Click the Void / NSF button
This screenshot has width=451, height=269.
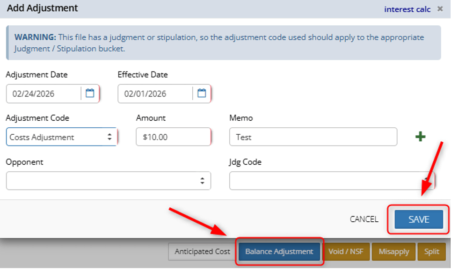pyautogui.click(x=346, y=252)
